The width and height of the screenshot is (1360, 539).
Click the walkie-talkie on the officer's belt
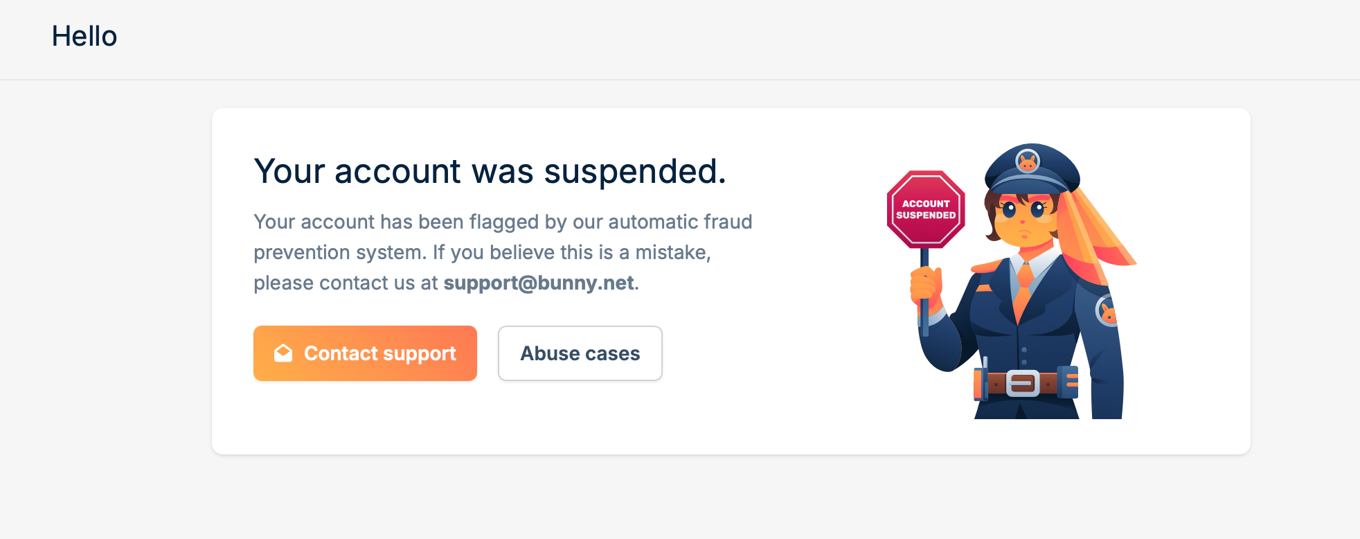981,383
